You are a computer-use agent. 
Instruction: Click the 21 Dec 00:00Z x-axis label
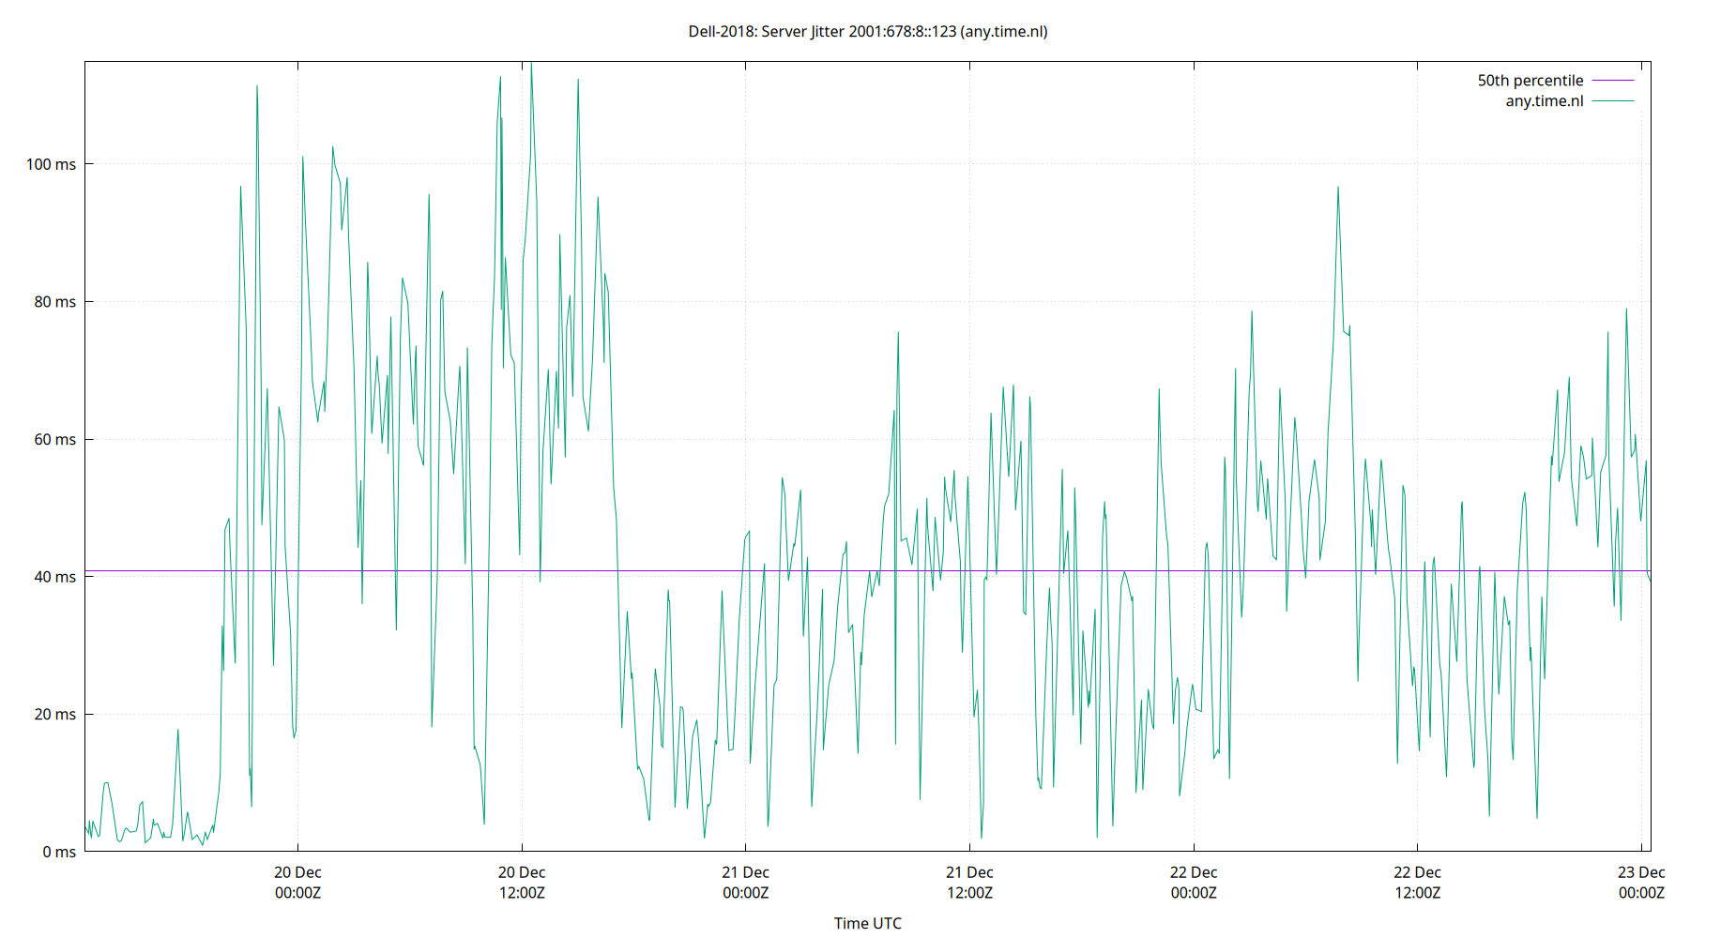tap(746, 882)
